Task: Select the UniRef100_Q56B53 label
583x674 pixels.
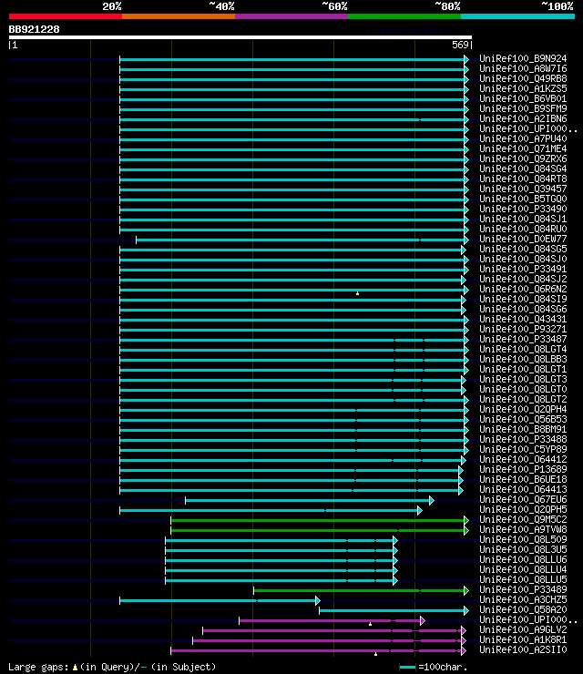Action: 523,419
